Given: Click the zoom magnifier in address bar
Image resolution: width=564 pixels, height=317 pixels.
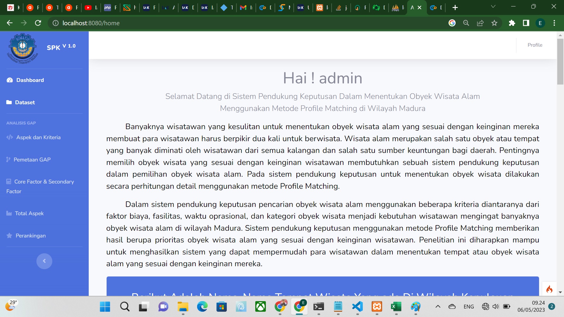Looking at the screenshot, I should pos(466,23).
